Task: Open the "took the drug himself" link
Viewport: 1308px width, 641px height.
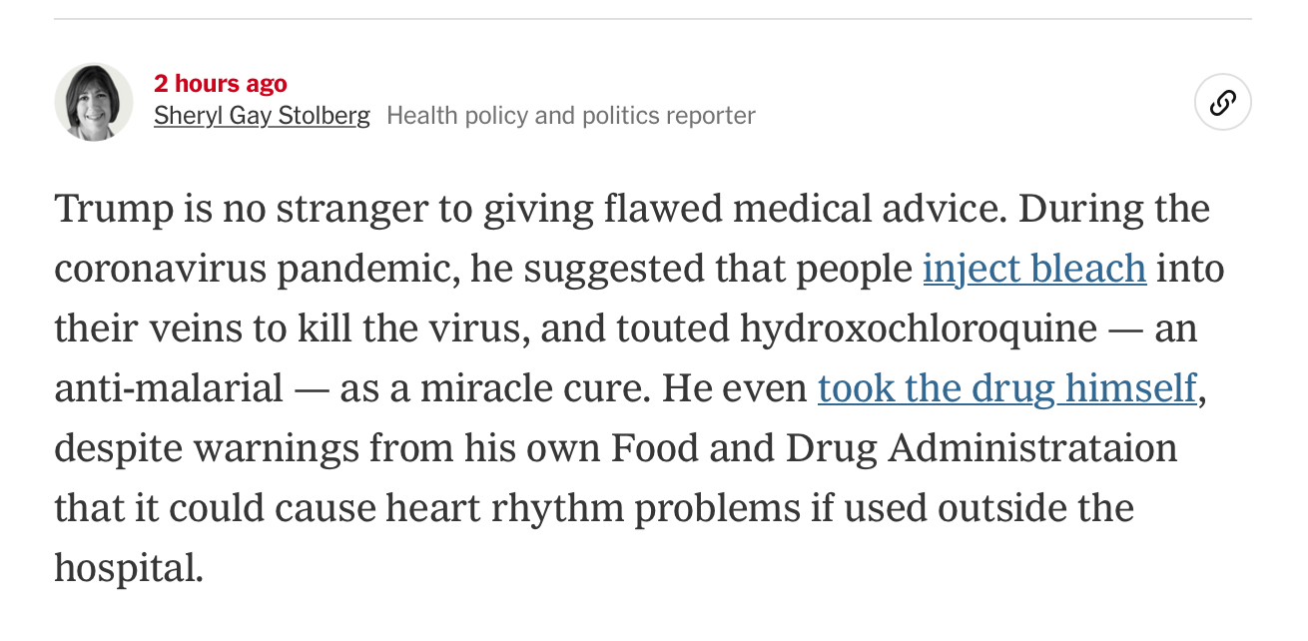Action: (x=1007, y=388)
